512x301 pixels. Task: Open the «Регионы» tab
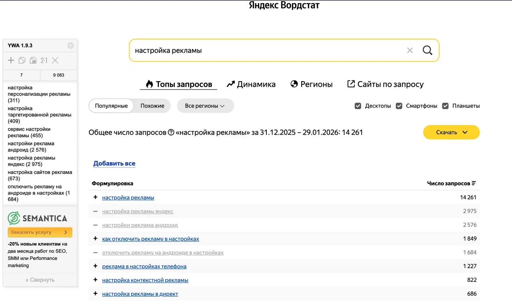(312, 84)
